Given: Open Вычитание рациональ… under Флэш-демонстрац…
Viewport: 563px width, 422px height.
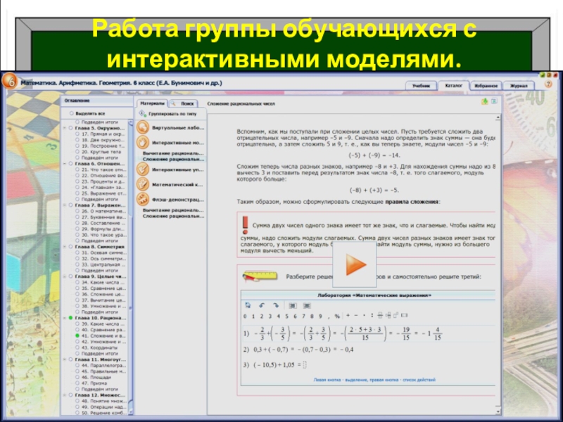Looking at the screenshot, I should click(173, 210).
